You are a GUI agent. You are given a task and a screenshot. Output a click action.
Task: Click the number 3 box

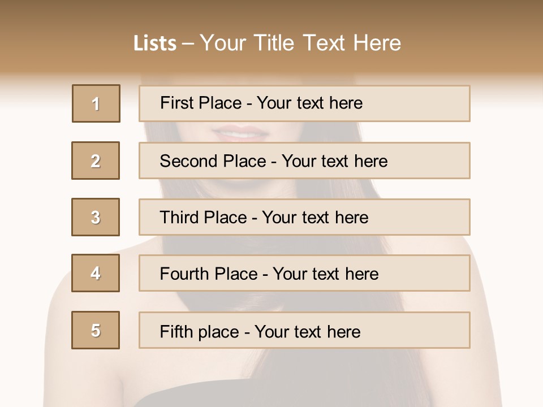click(96, 217)
